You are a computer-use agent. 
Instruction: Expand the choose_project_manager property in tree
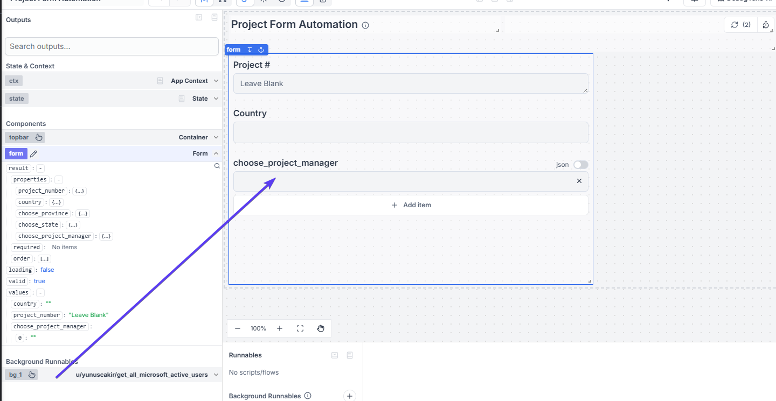[106, 236]
